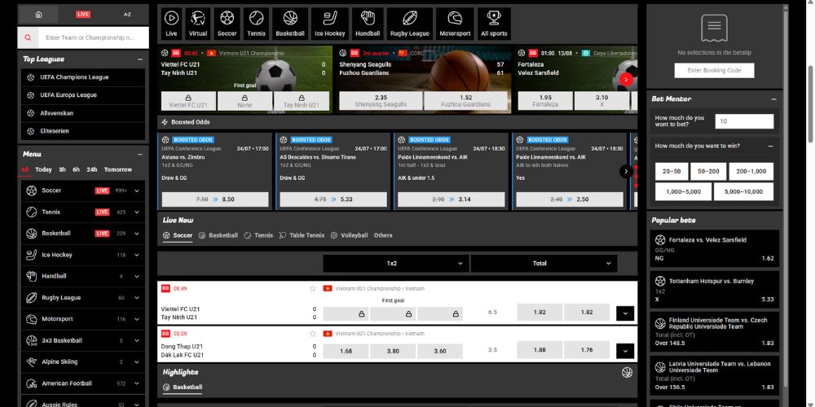Click the home icon in sidebar header
This screenshot has height=407, width=815.
pos(38,15)
